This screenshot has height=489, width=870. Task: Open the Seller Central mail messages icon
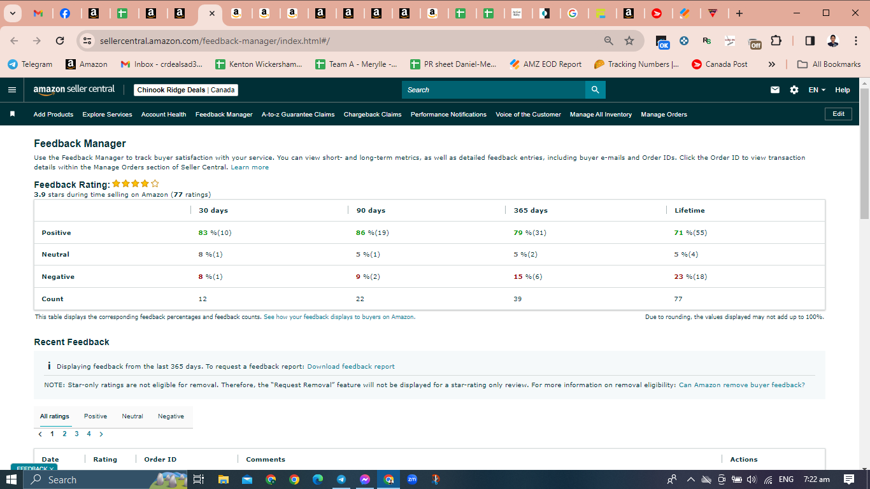pos(775,90)
